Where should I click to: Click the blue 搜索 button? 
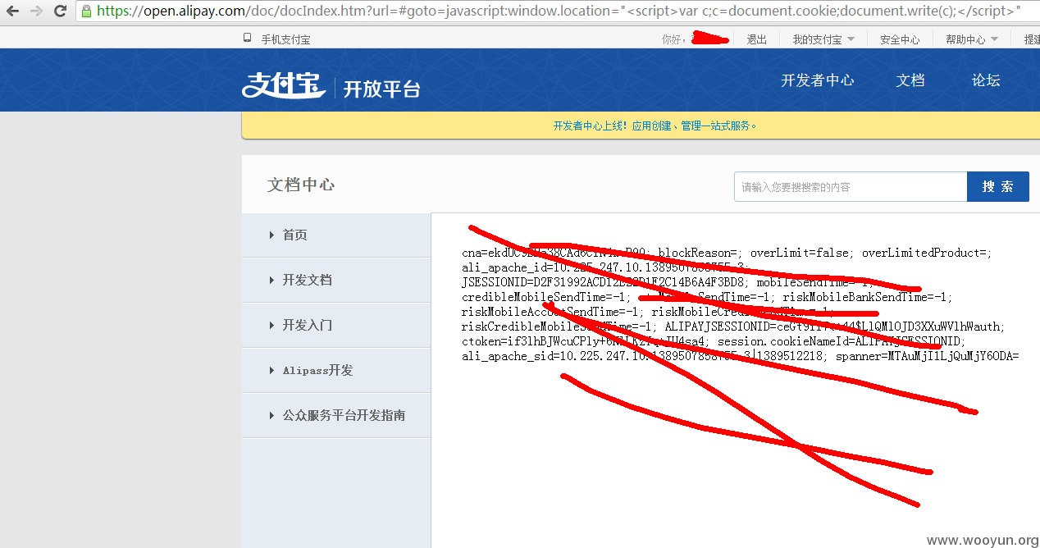point(998,187)
